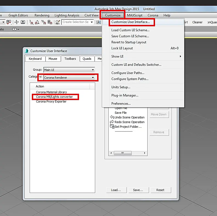Choose Units Setup entry
The width and height of the screenshot is (217, 216).
143,87
